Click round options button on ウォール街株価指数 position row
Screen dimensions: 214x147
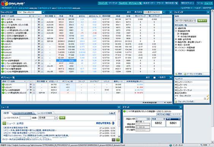[x=34, y=90]
